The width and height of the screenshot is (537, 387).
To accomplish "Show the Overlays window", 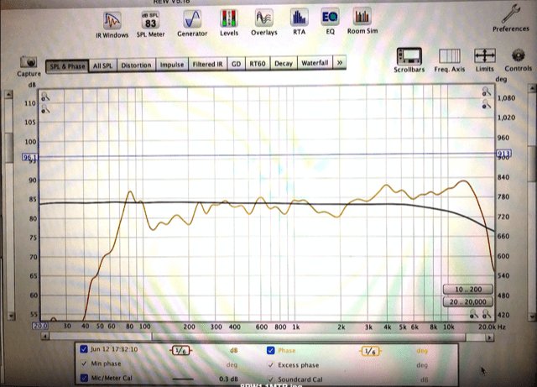I will pyautogui.click(x=264, y=23).
